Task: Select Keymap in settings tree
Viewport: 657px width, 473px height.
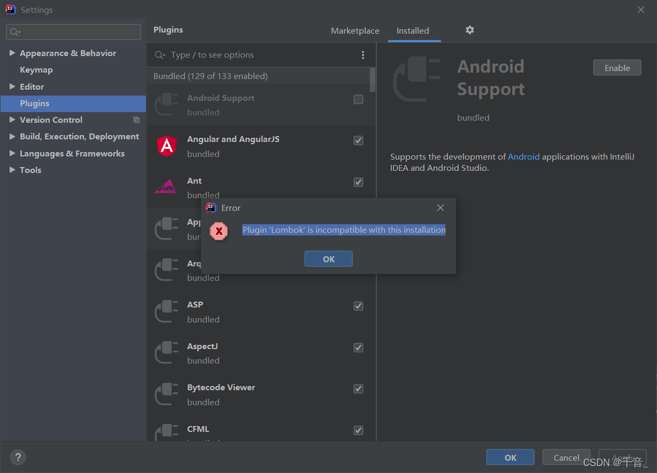Action: 36,70
